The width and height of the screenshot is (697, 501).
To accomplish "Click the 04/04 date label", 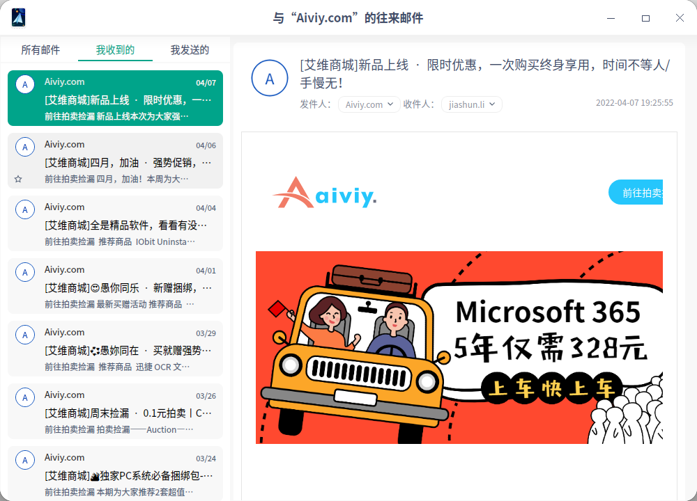I will click(x=206, y=207).
